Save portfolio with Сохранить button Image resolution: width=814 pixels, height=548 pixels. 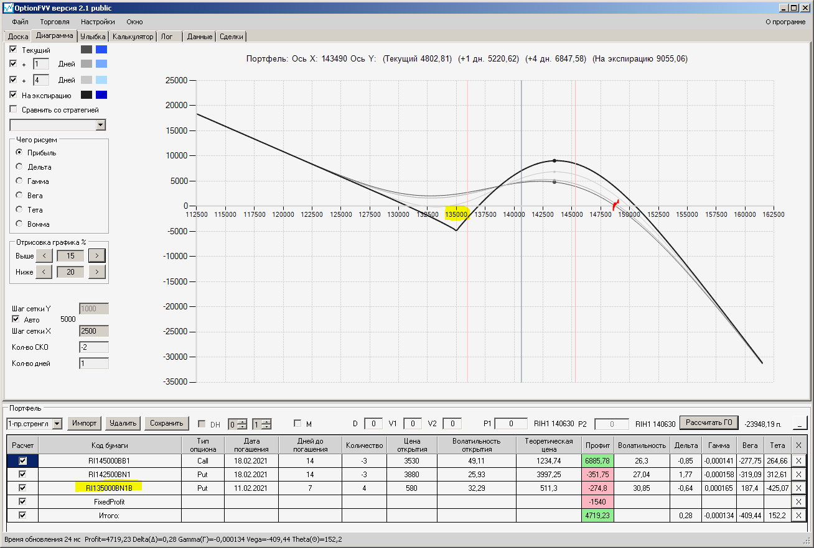(x=167, y=423)
